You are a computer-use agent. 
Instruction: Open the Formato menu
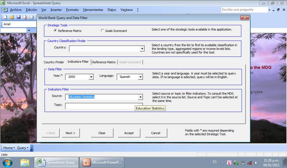[72, 10]
